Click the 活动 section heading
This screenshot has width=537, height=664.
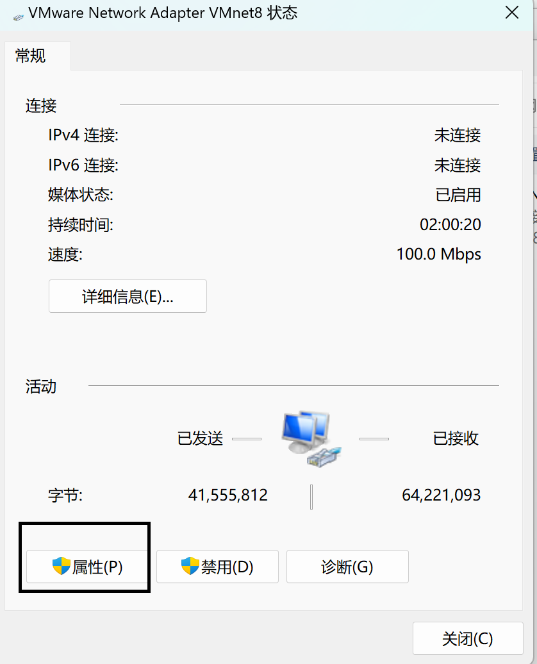[41, 386]
